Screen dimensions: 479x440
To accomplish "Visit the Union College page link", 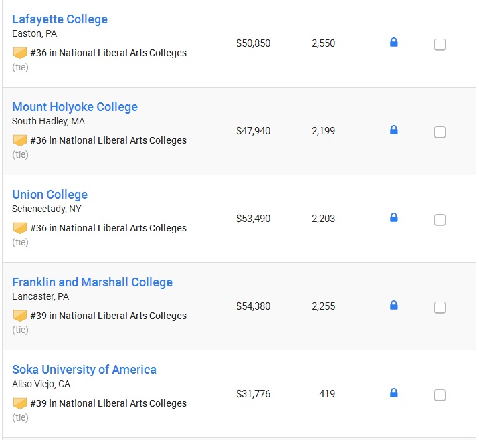I will [50, 195].
